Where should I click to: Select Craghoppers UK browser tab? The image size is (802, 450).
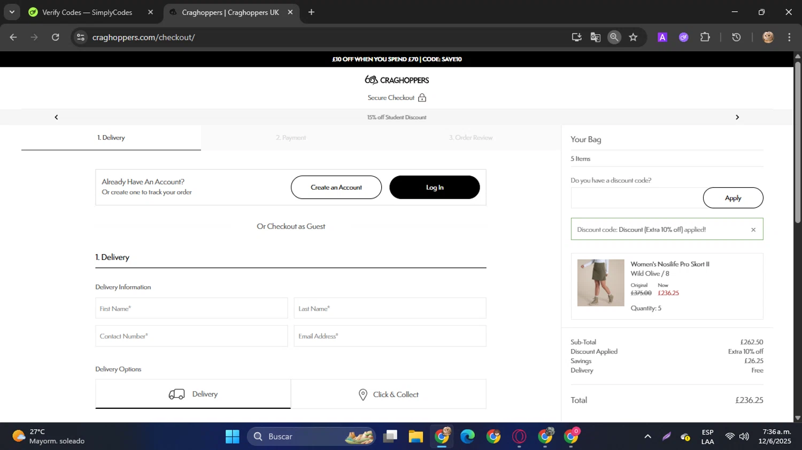pyautogui.click(x=230, y=12)
